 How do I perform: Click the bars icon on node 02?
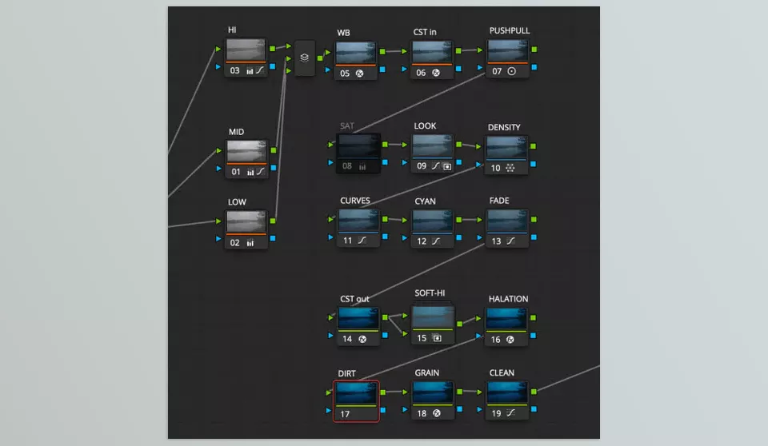pos(250,243)
